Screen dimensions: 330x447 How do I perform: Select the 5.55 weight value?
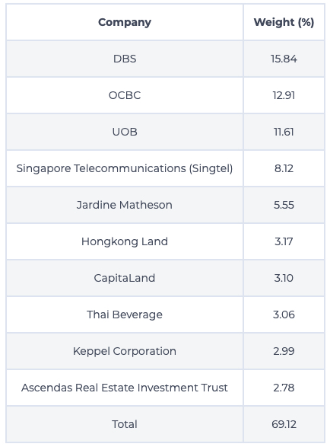284,205
